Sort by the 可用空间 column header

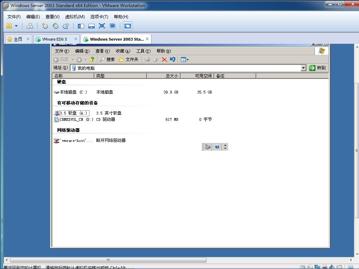197,76
